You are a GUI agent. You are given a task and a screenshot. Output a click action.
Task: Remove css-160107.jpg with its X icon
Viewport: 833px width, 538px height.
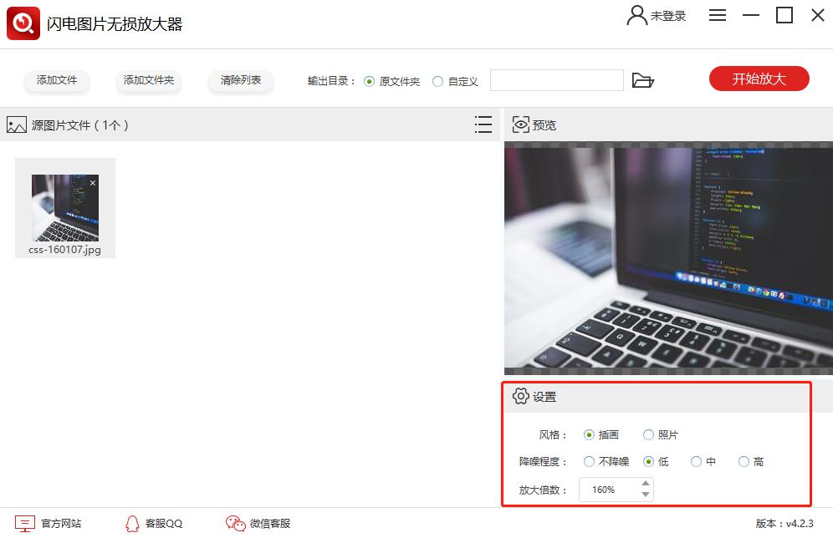point(93,183)
